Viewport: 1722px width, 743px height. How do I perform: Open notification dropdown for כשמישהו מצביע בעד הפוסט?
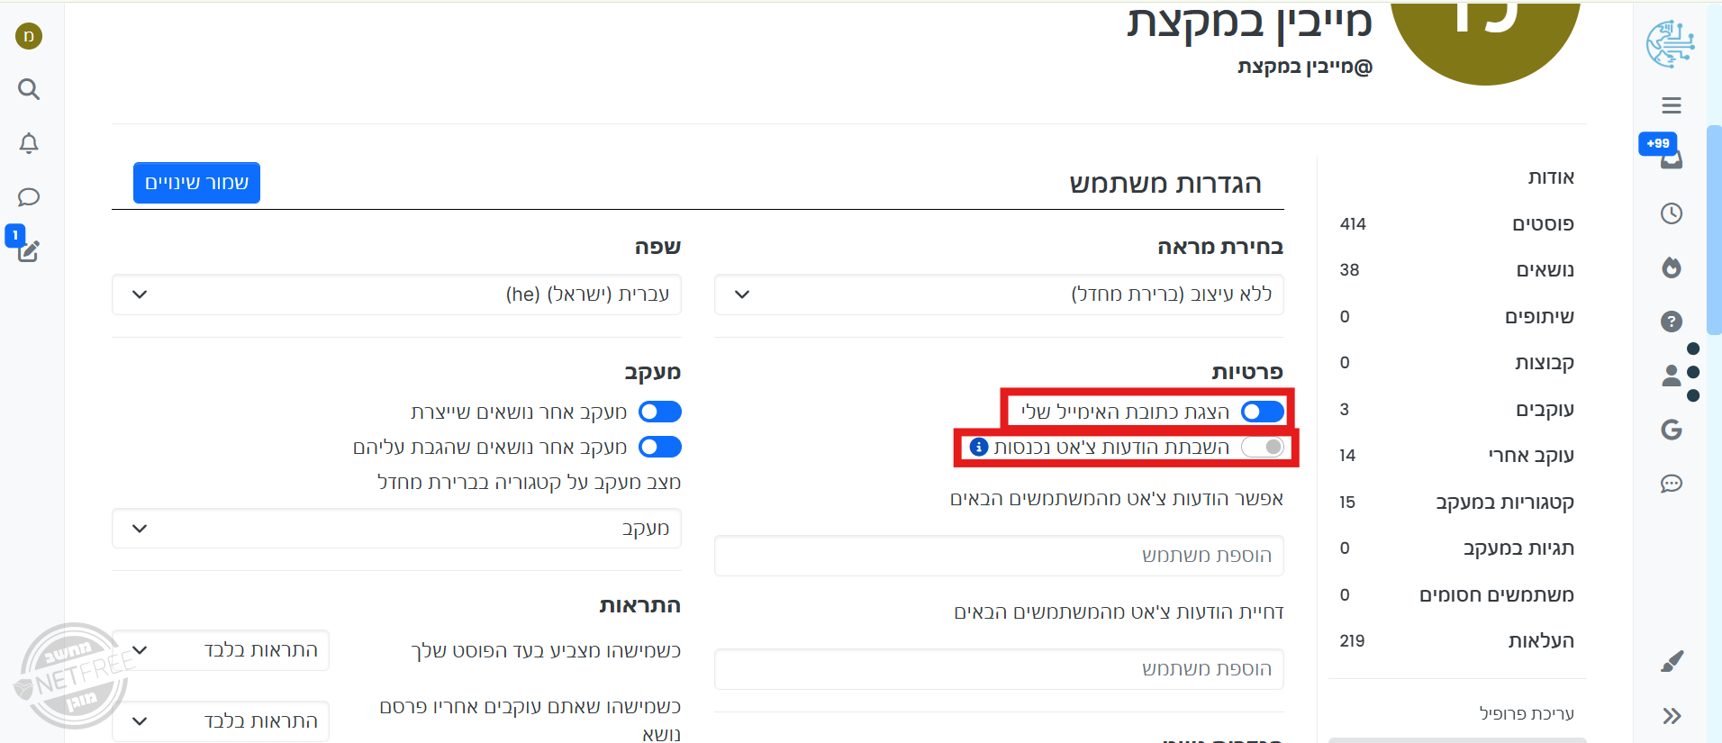click(x=221, y=650)
